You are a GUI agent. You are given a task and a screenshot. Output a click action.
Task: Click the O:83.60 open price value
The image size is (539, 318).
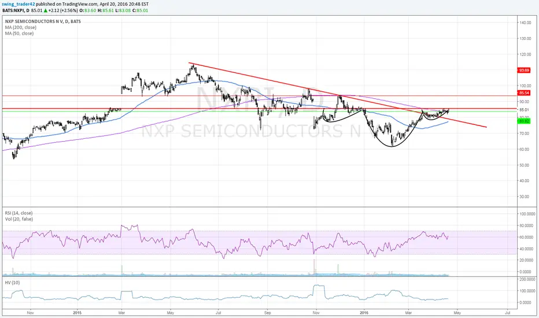(x=88, y=10)
